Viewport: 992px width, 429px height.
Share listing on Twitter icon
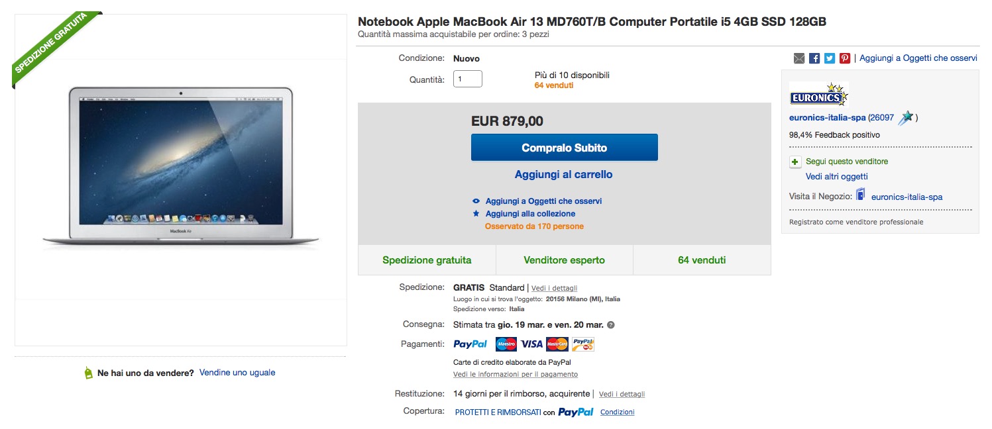pos(830,58)
